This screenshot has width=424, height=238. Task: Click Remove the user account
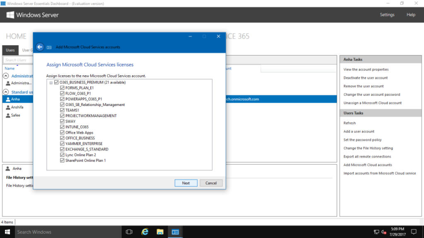pyautogui.click(x=364, y=86)
